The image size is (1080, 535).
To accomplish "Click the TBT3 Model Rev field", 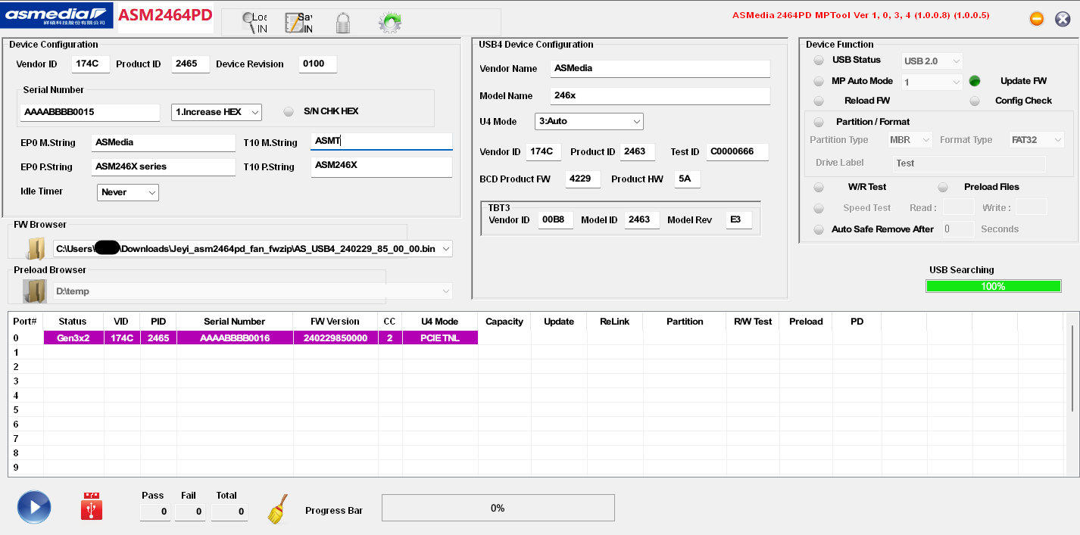I will point(739,220).
